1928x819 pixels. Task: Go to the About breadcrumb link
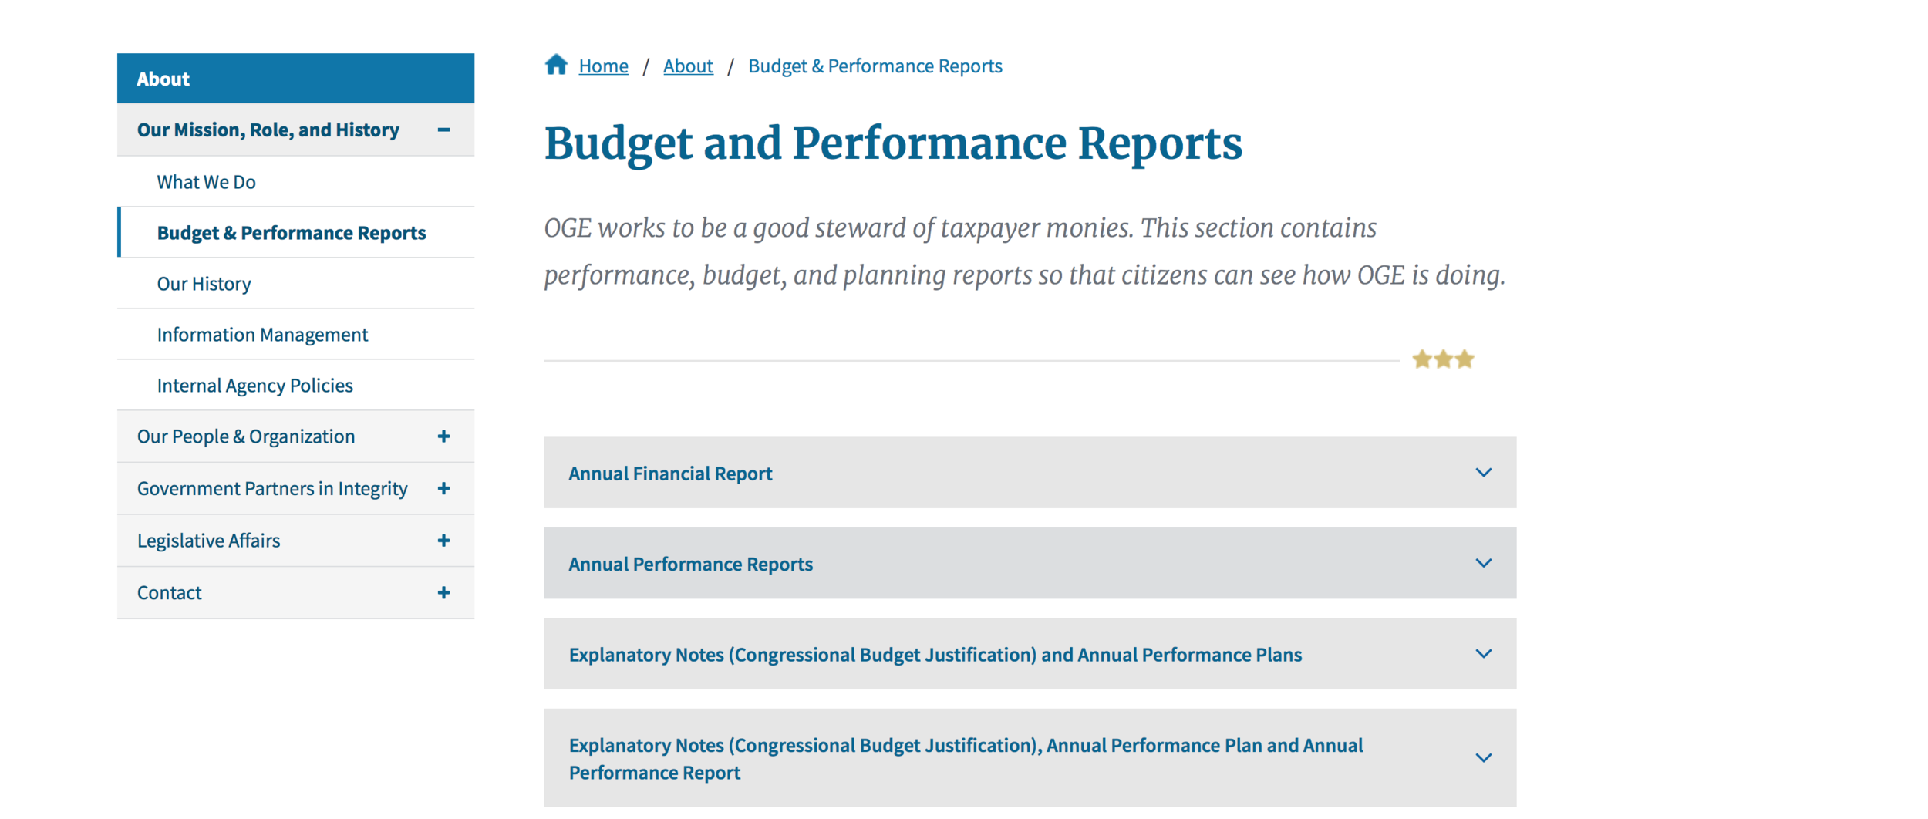point(688,66)
